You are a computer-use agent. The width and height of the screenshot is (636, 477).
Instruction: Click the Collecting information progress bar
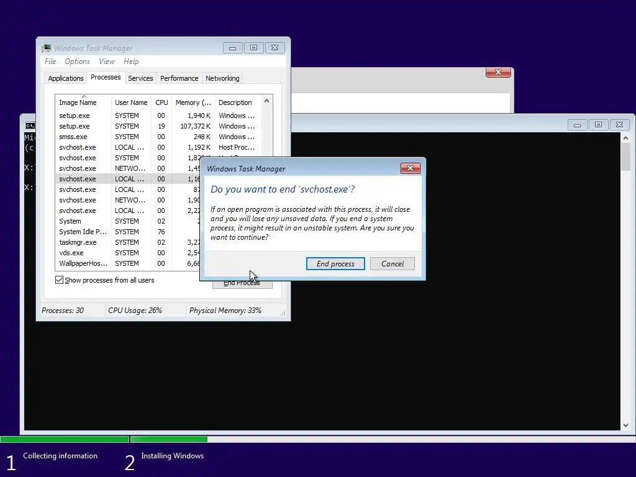65,439
